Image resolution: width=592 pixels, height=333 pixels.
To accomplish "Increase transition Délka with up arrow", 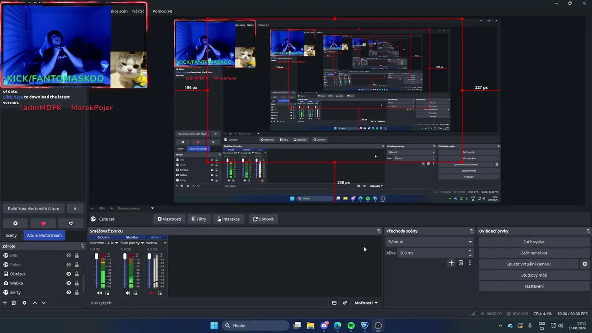I will 470,251.
